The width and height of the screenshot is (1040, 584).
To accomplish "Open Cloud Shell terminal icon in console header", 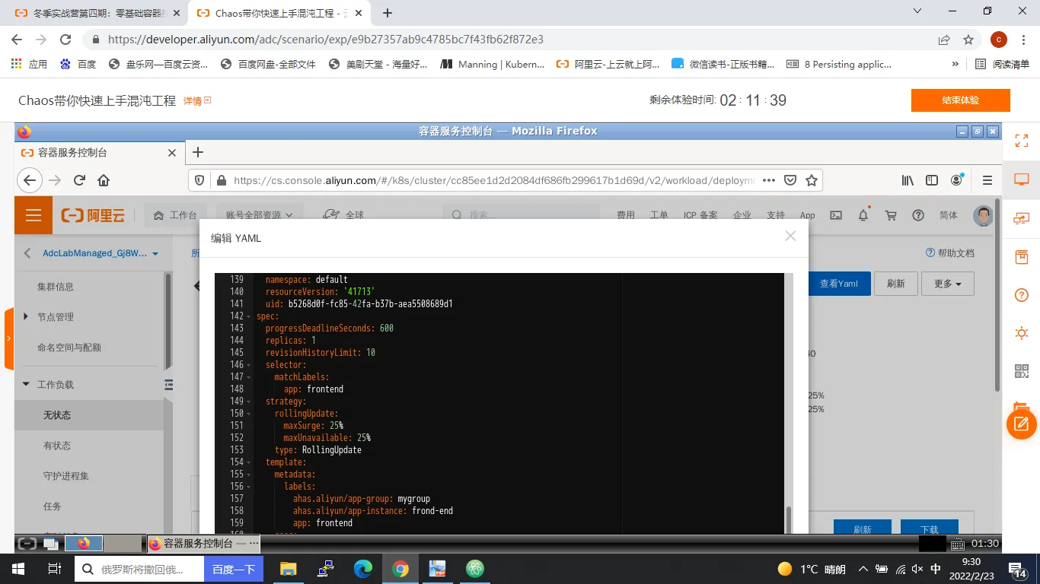I will pos(836,215).
